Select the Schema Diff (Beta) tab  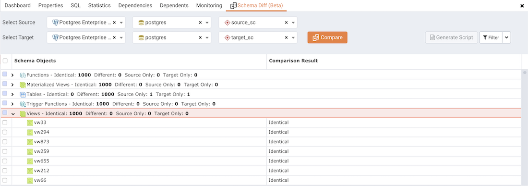point(256,6)
